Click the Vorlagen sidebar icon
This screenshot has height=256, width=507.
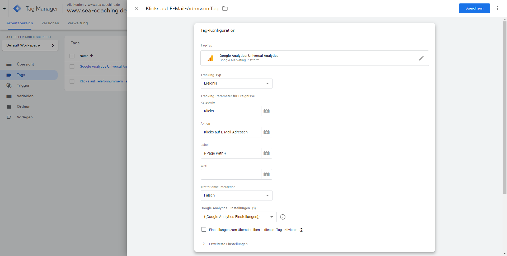click(9, 117)
